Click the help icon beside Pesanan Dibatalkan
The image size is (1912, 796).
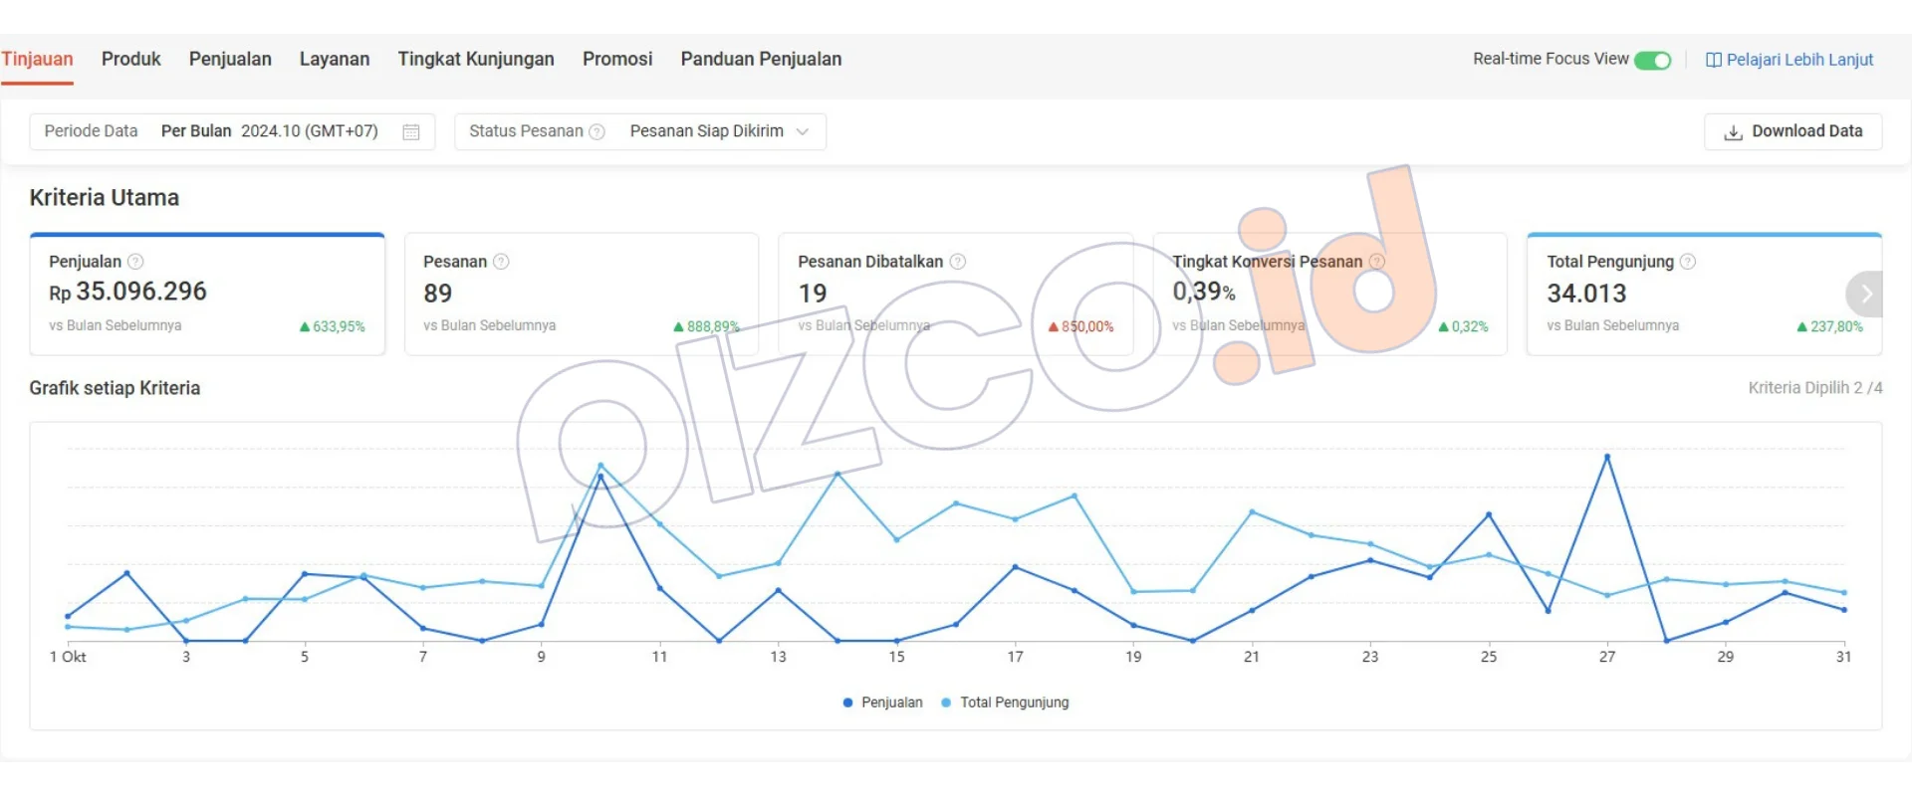pos(957,262)
